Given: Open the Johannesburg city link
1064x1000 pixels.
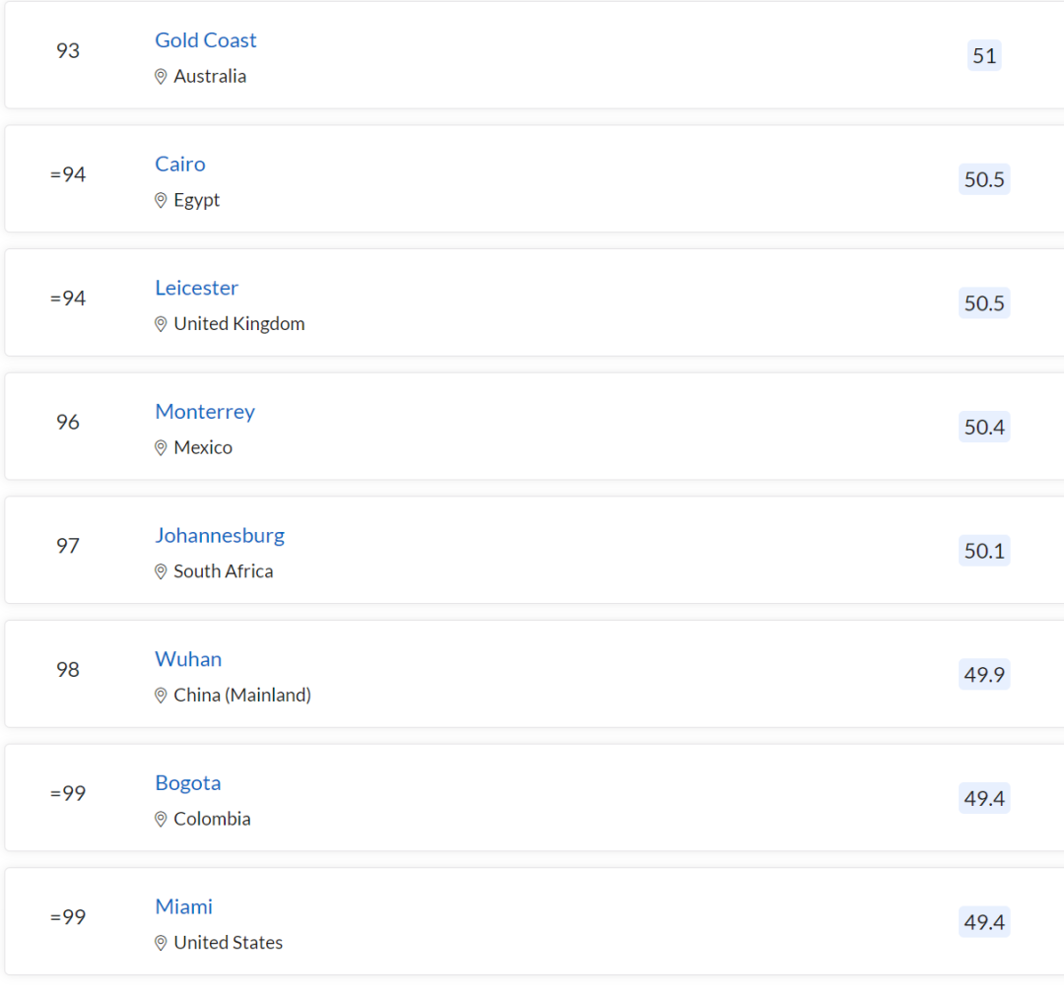Looking at the screenshot, I should (220, 535).
